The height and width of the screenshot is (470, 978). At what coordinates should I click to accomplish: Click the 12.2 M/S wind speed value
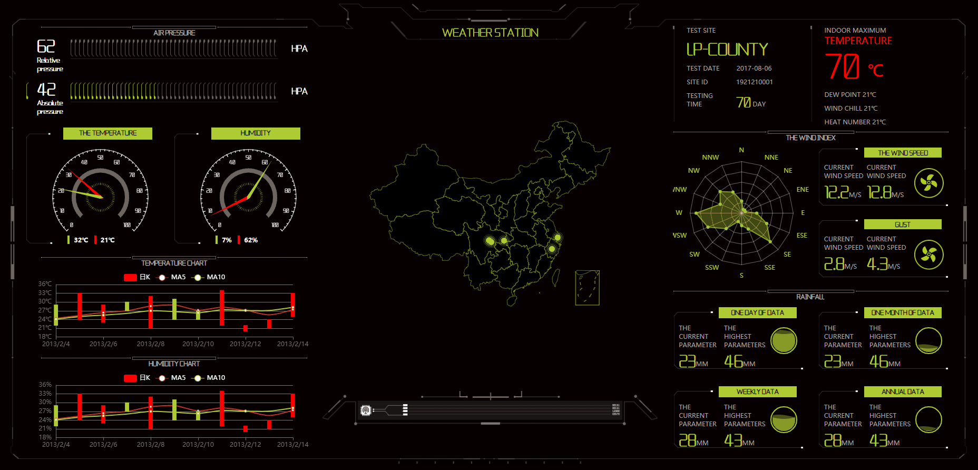843,192
